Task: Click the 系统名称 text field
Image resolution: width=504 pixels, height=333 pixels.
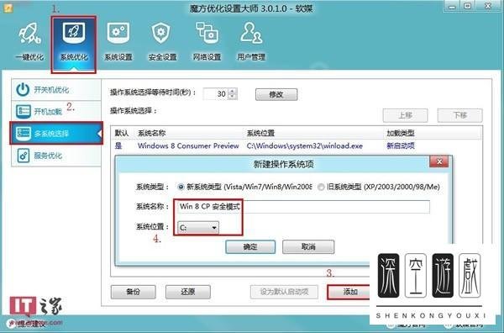Action: pyautogui.click(x=303, y=207)
